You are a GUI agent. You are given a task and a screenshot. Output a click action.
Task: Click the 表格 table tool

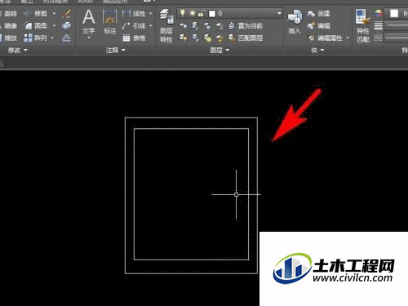coord(134,38)
